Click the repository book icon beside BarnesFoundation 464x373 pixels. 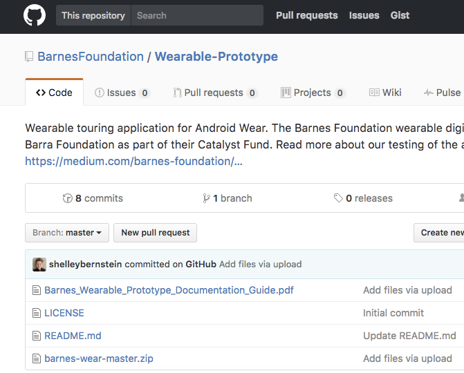pos(29,57)
